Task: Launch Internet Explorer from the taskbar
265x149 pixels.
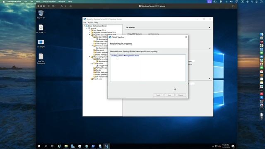Action: click(59, 146)
